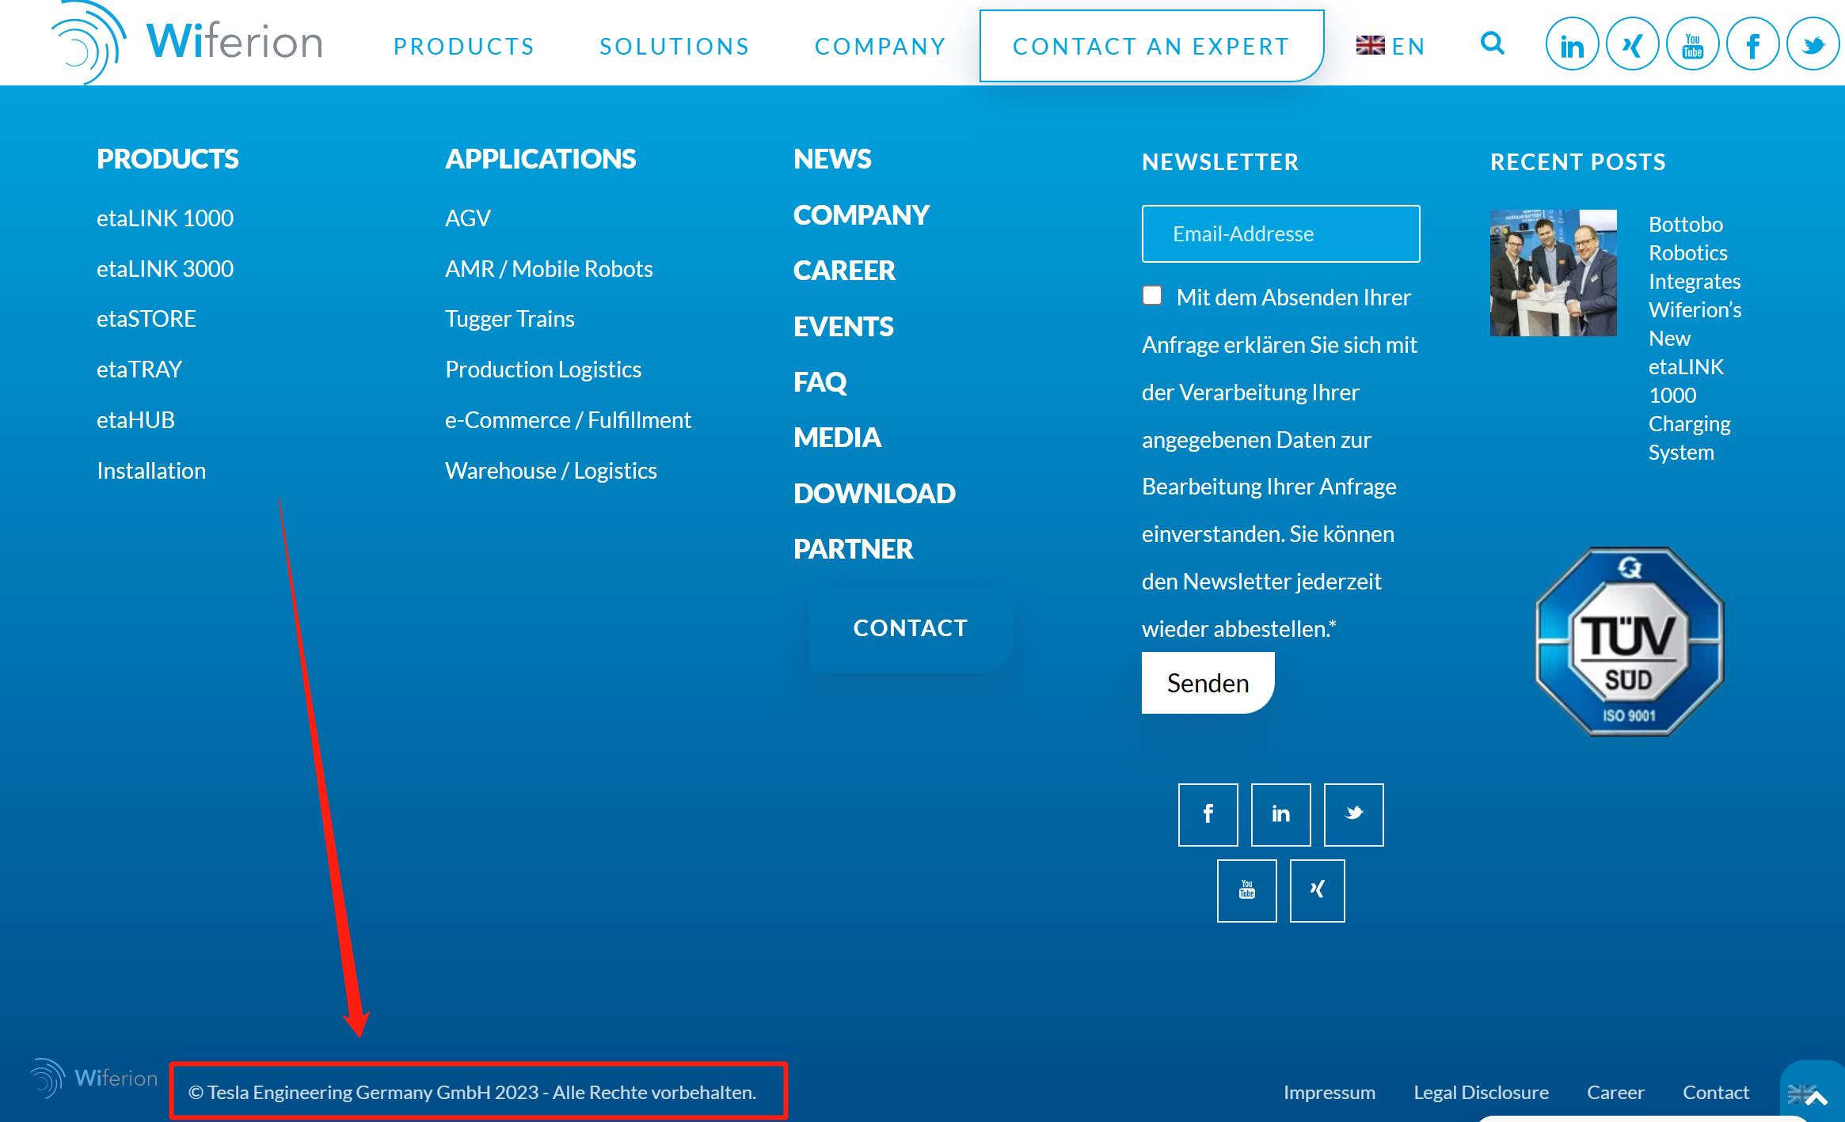The width and height of the screenshot is (1845, 1122).
Task: Open Impressum link in bottom bar
Action: pos(1330,1093)
